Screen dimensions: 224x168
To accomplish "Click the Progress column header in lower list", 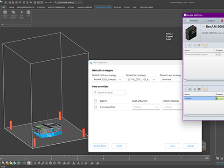I will (219, 94).
